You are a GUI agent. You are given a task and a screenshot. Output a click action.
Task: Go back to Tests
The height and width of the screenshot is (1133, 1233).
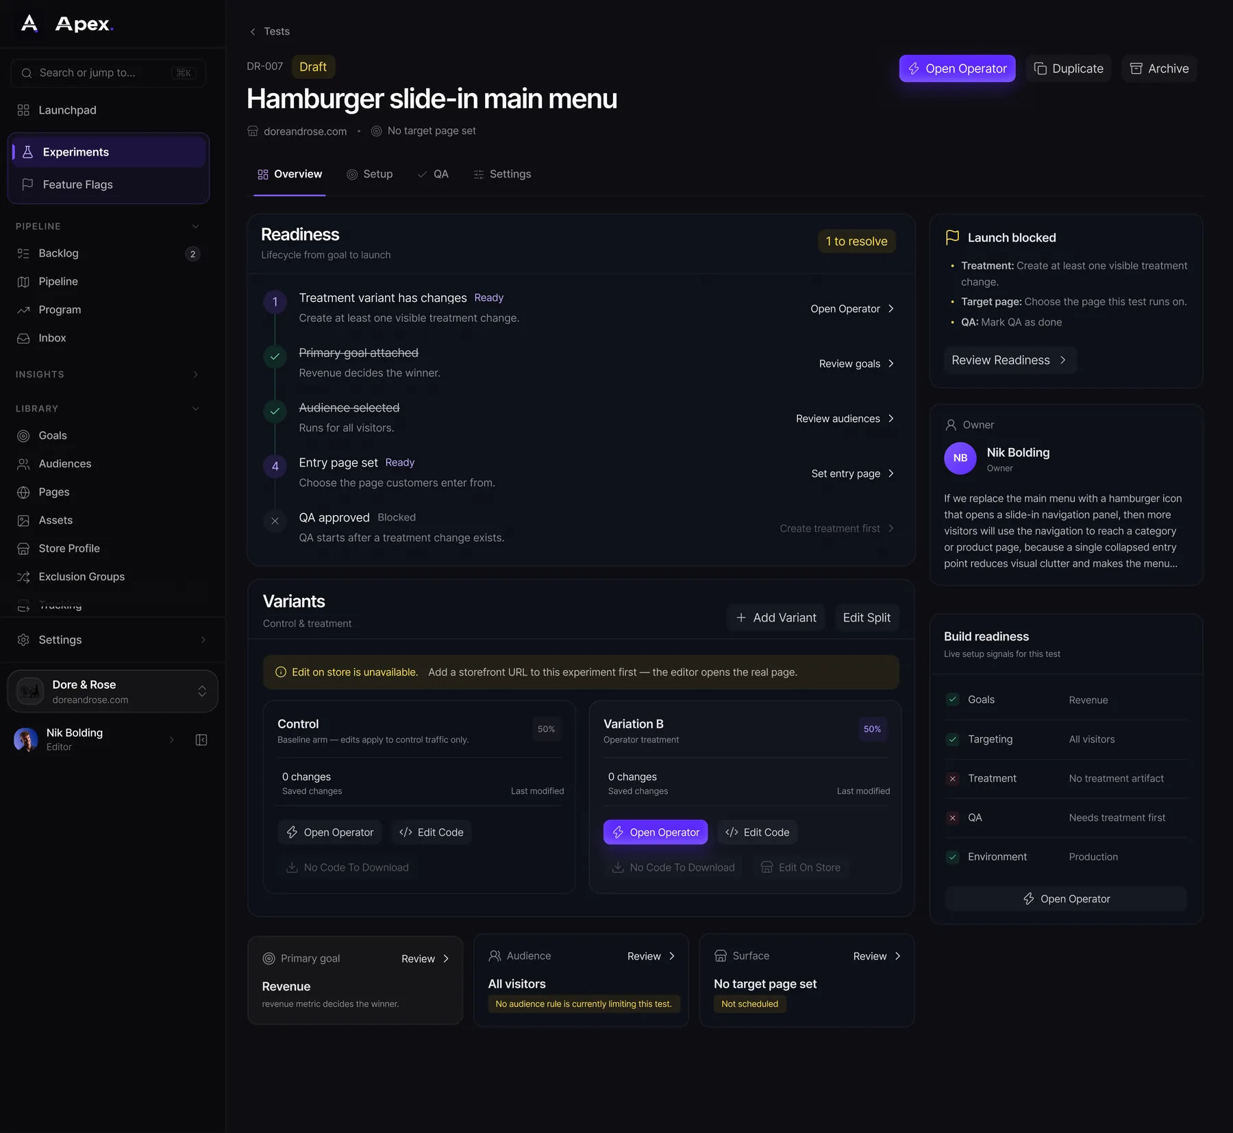tap(269, 32)
